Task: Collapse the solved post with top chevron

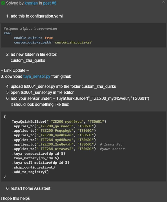Action: point(164,2)
